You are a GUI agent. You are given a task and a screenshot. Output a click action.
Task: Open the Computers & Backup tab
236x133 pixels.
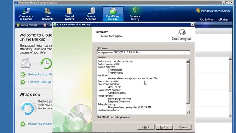[x=26, y=14]
